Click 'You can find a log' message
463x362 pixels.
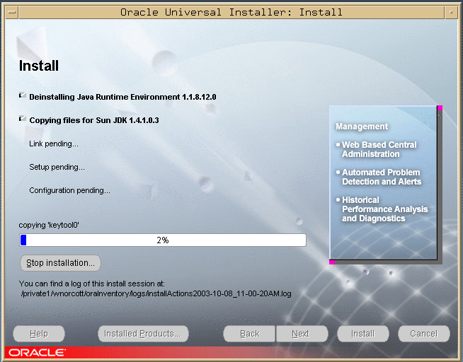point(92,284)
